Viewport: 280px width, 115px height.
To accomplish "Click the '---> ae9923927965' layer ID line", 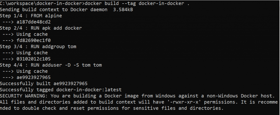I will click(26, 77).
